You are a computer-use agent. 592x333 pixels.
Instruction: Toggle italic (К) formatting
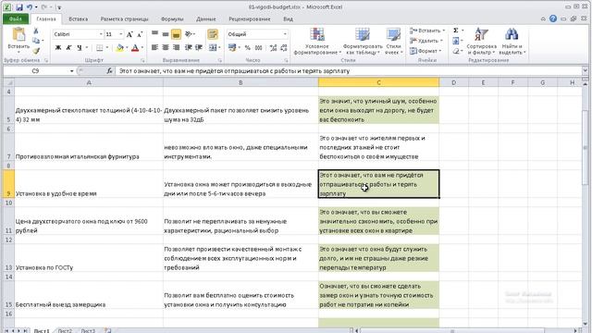68,47
